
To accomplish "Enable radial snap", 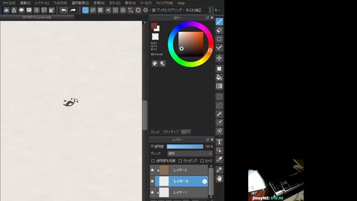I will 115,10.
